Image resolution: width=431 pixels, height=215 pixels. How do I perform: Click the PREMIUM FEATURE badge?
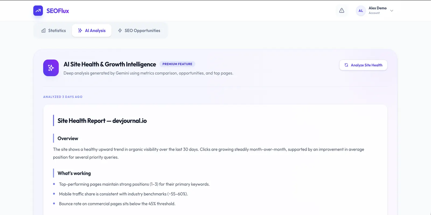coord(177,64)
